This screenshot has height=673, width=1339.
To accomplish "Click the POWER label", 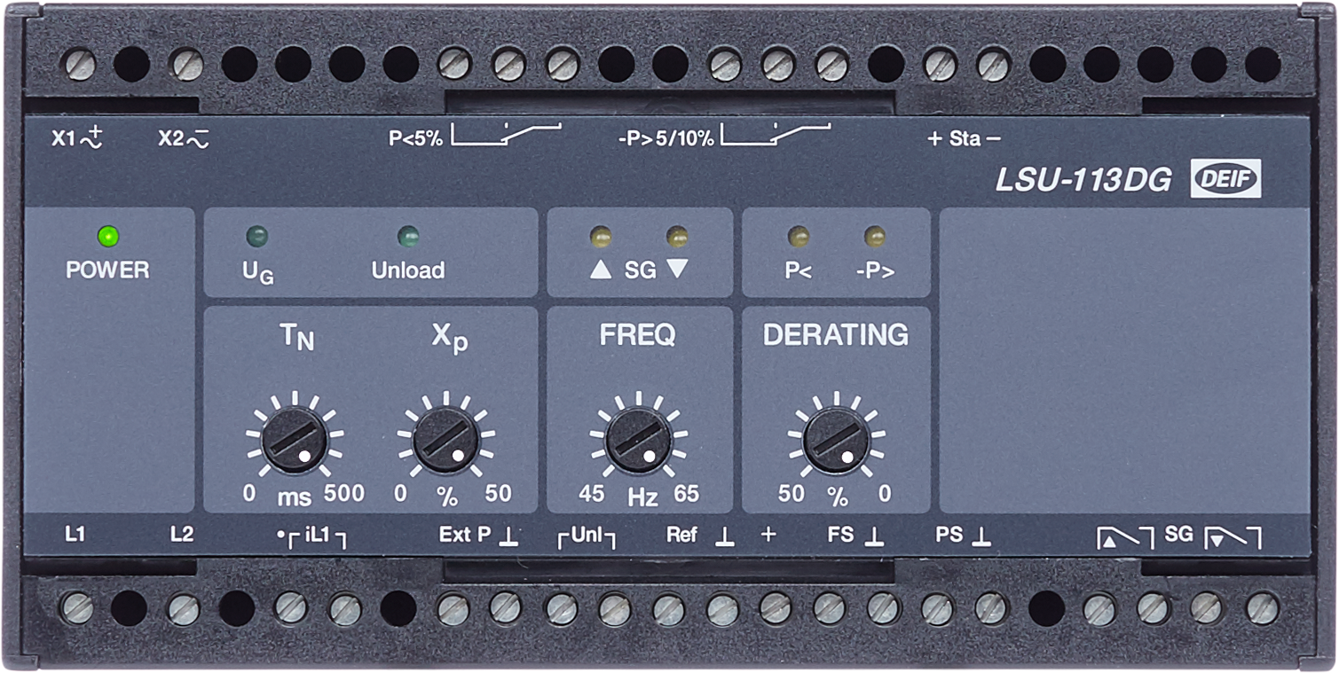I will tap(108, 270).
